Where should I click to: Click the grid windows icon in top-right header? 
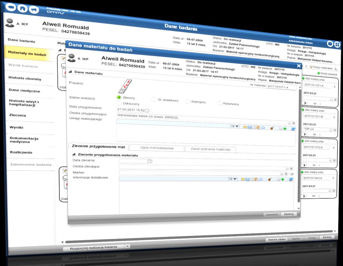[337, 45]
